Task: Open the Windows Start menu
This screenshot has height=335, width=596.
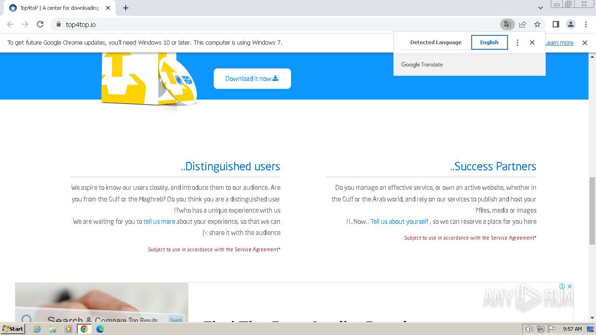Action: coord(13,328)
